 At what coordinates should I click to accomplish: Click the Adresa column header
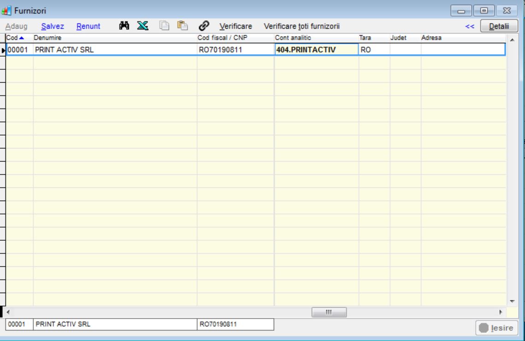tap(463, 38)
